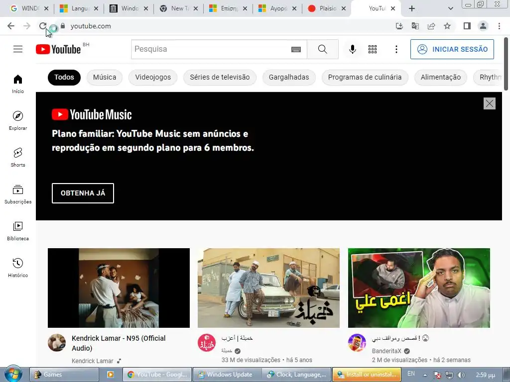Viewport: 510px width, 382px height.
Task: Select the Todos filter chip
Action: point(64,77)
